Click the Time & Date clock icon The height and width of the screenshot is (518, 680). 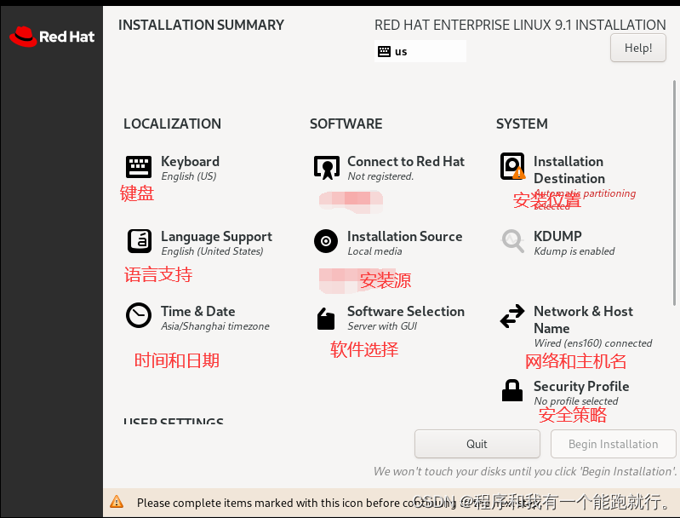139,316
